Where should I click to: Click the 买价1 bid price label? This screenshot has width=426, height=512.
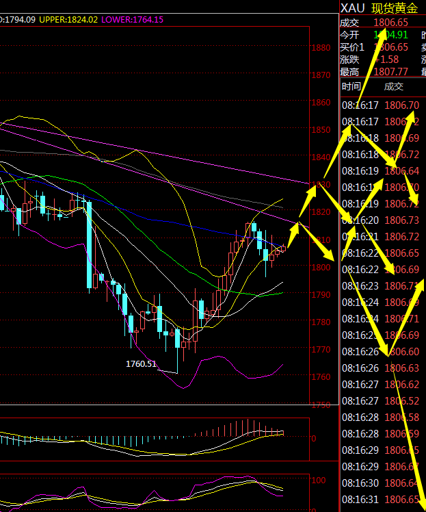click(x=352, y=47)
